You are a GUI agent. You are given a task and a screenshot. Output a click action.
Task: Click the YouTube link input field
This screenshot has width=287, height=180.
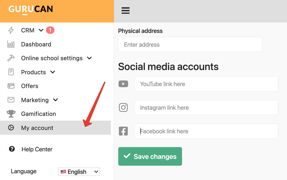coord(206,84)
